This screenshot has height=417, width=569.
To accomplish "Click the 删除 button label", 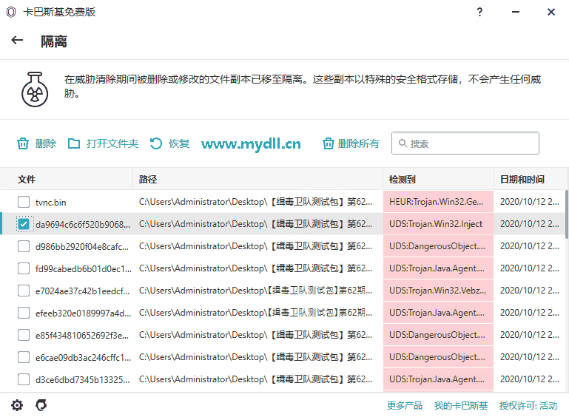I will click(x=46, y=143).
